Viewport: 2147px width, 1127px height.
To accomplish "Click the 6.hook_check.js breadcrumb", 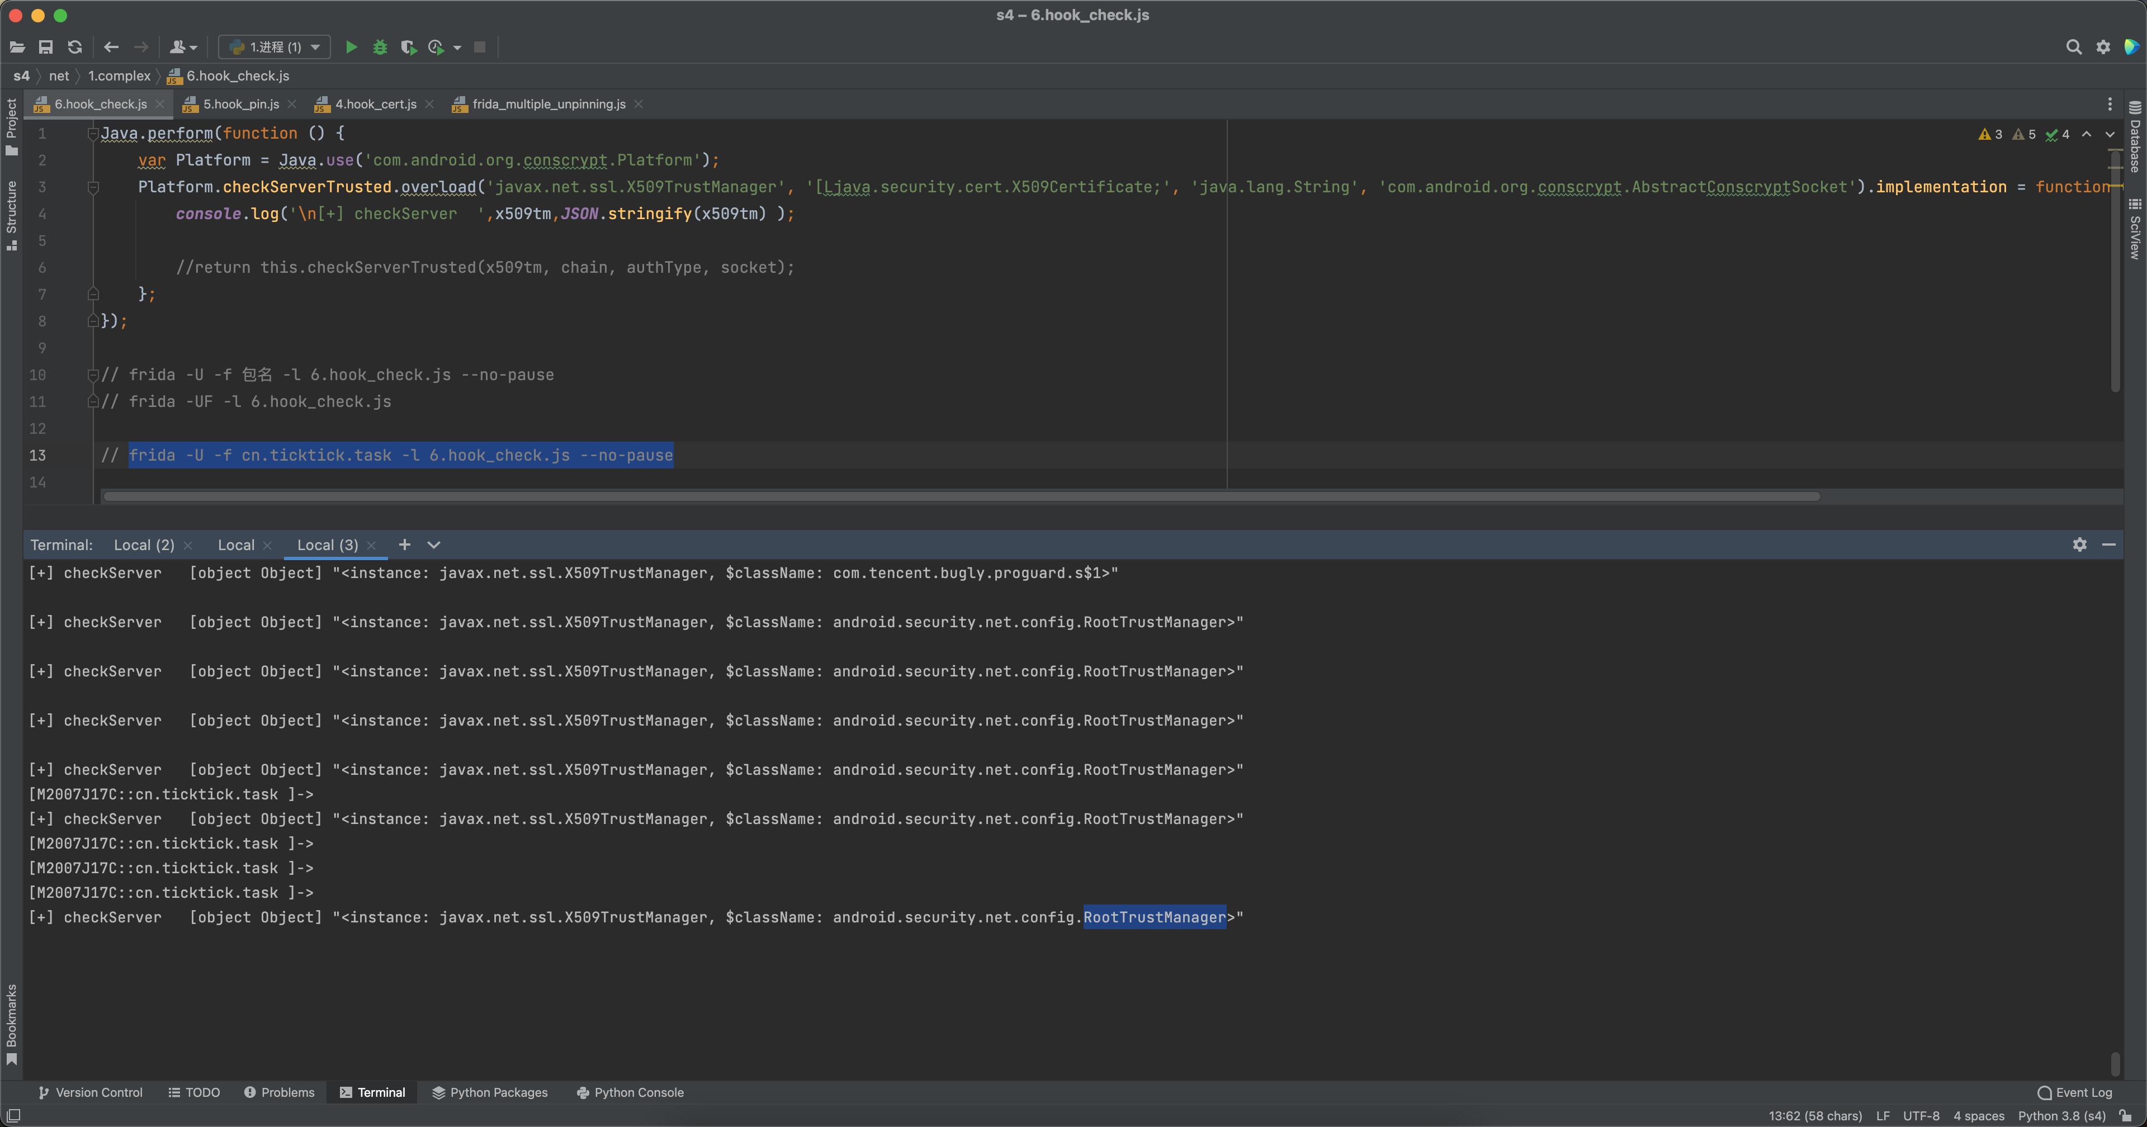I will [228, 76].
